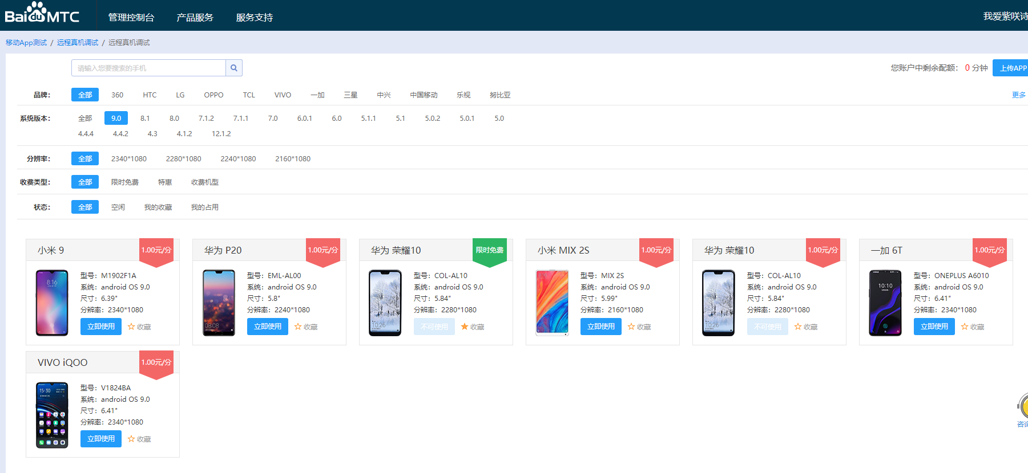Viewport: 1028px width, 473px height.
Task: Click the 小米 9 card title
Action: click(x=51, y=250)
